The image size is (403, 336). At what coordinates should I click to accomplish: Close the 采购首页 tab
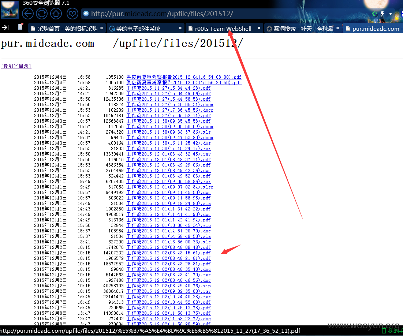click(101, 28)
